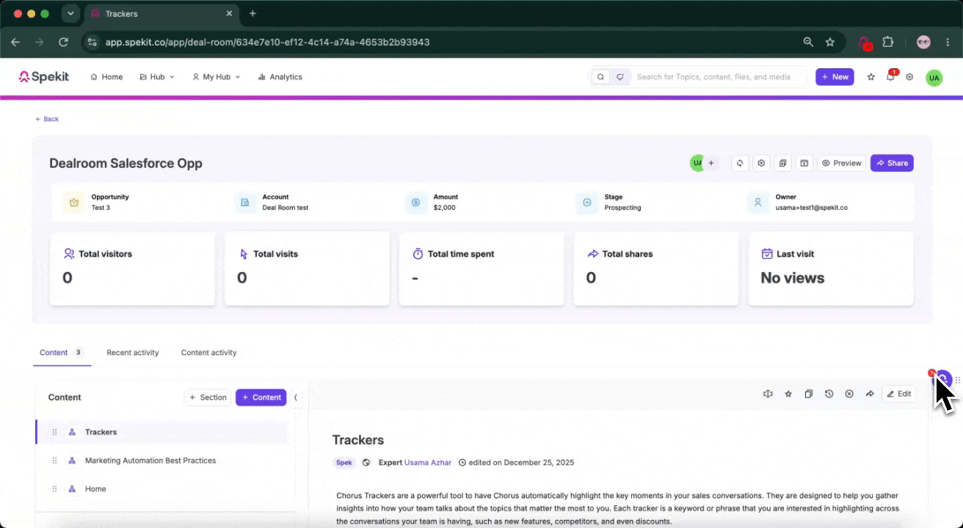Click the drag handle on the Trackers row
Screen dimensions: 963x528
[x=54, y=432]
